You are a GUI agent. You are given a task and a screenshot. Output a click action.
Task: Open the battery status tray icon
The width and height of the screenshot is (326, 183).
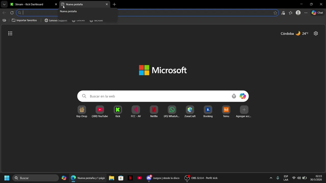point(304,178)
